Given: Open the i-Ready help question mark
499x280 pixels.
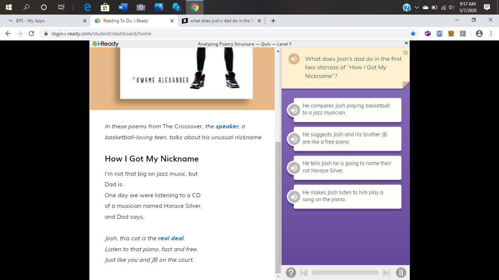Looking at the screenshot, I should point(291,273).
